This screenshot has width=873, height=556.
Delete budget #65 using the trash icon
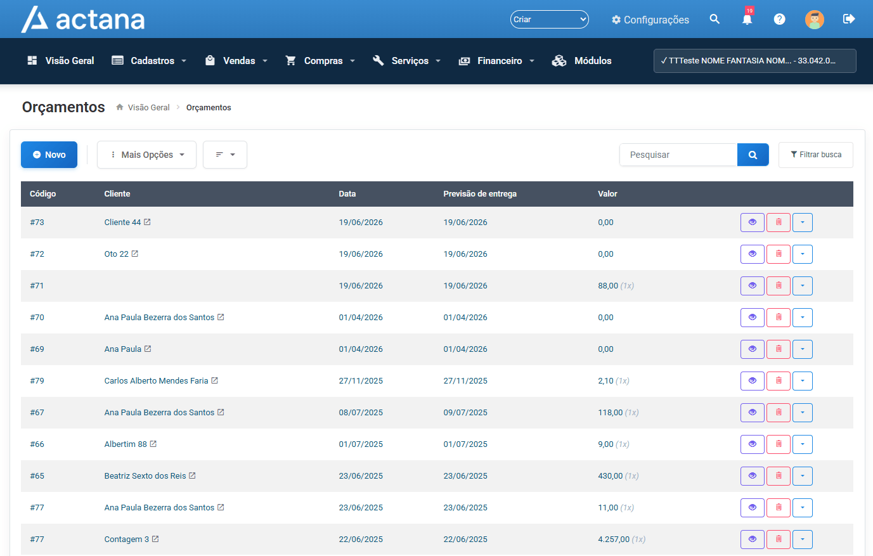779,476
